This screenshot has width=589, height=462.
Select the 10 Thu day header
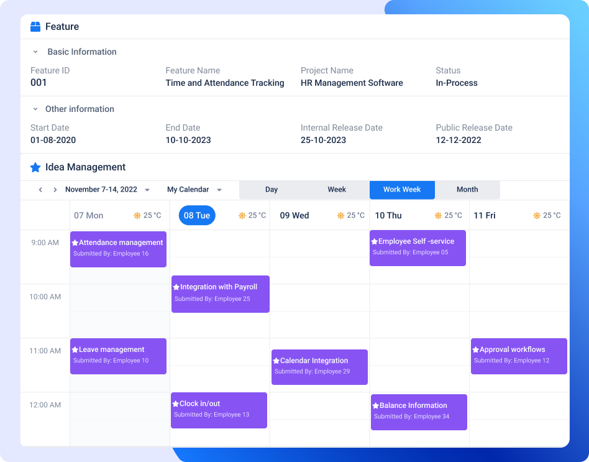[x=388, y=216]
